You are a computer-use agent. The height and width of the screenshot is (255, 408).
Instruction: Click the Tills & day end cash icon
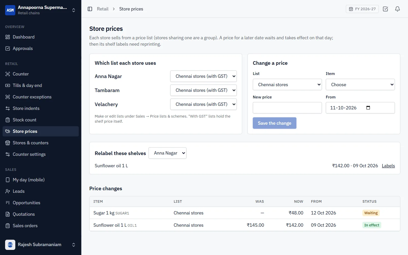pyautogui.click(x=8, y=85)
